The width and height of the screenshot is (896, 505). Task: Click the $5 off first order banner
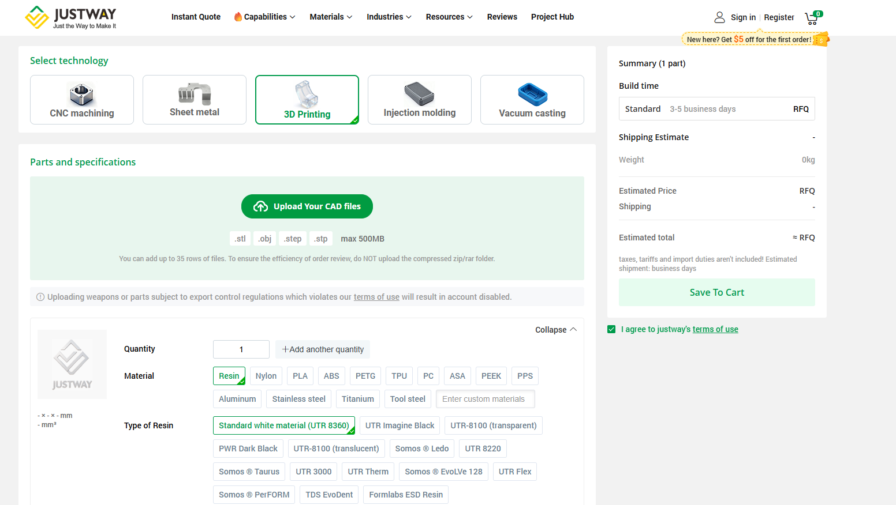click(755, 39)
